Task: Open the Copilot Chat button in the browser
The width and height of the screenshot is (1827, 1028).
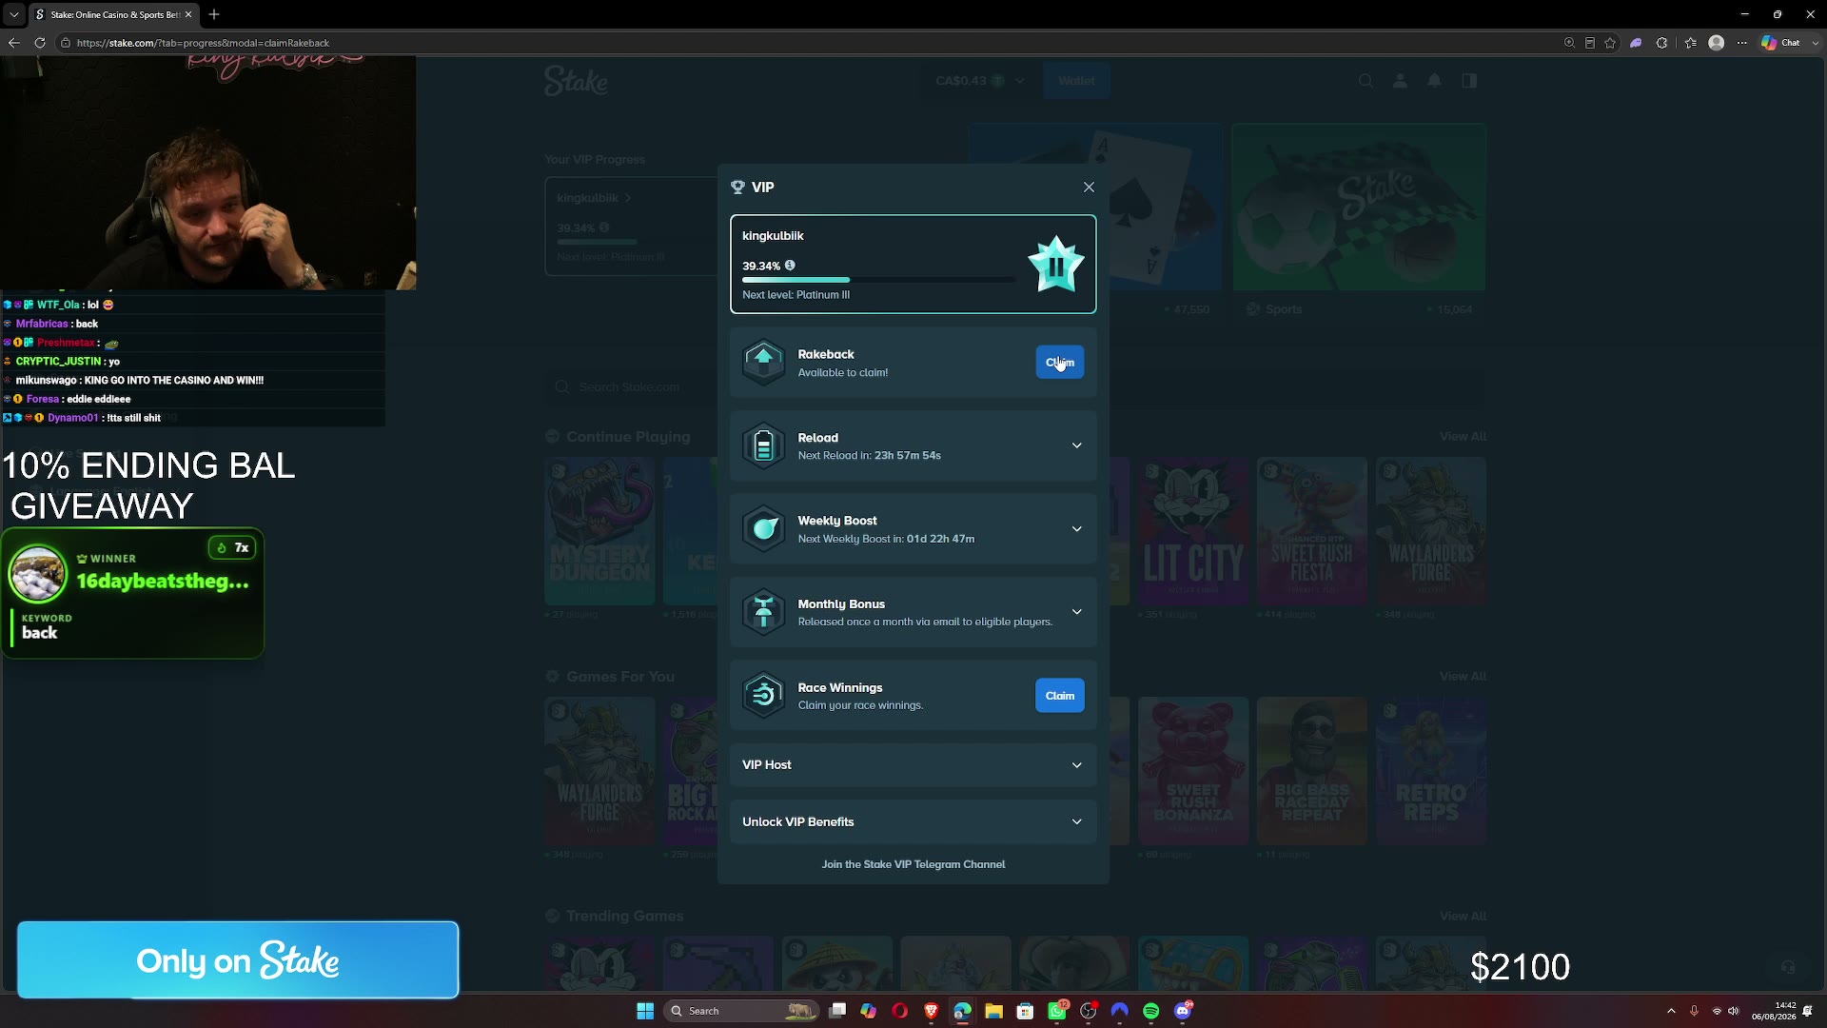Action: 1780,43
